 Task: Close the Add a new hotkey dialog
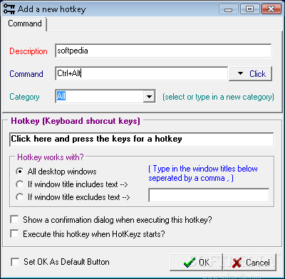point(271,9)
